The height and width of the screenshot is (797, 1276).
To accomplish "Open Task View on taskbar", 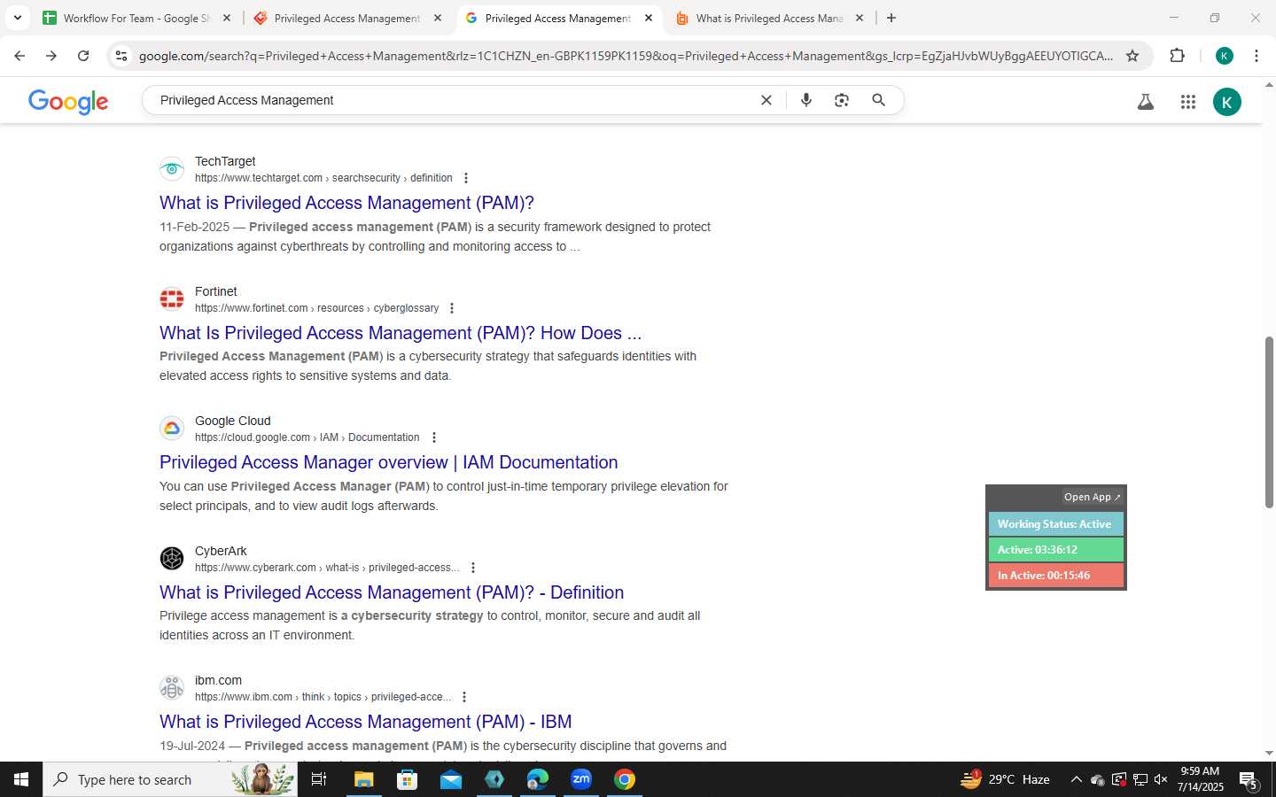I will click(319, 779).
